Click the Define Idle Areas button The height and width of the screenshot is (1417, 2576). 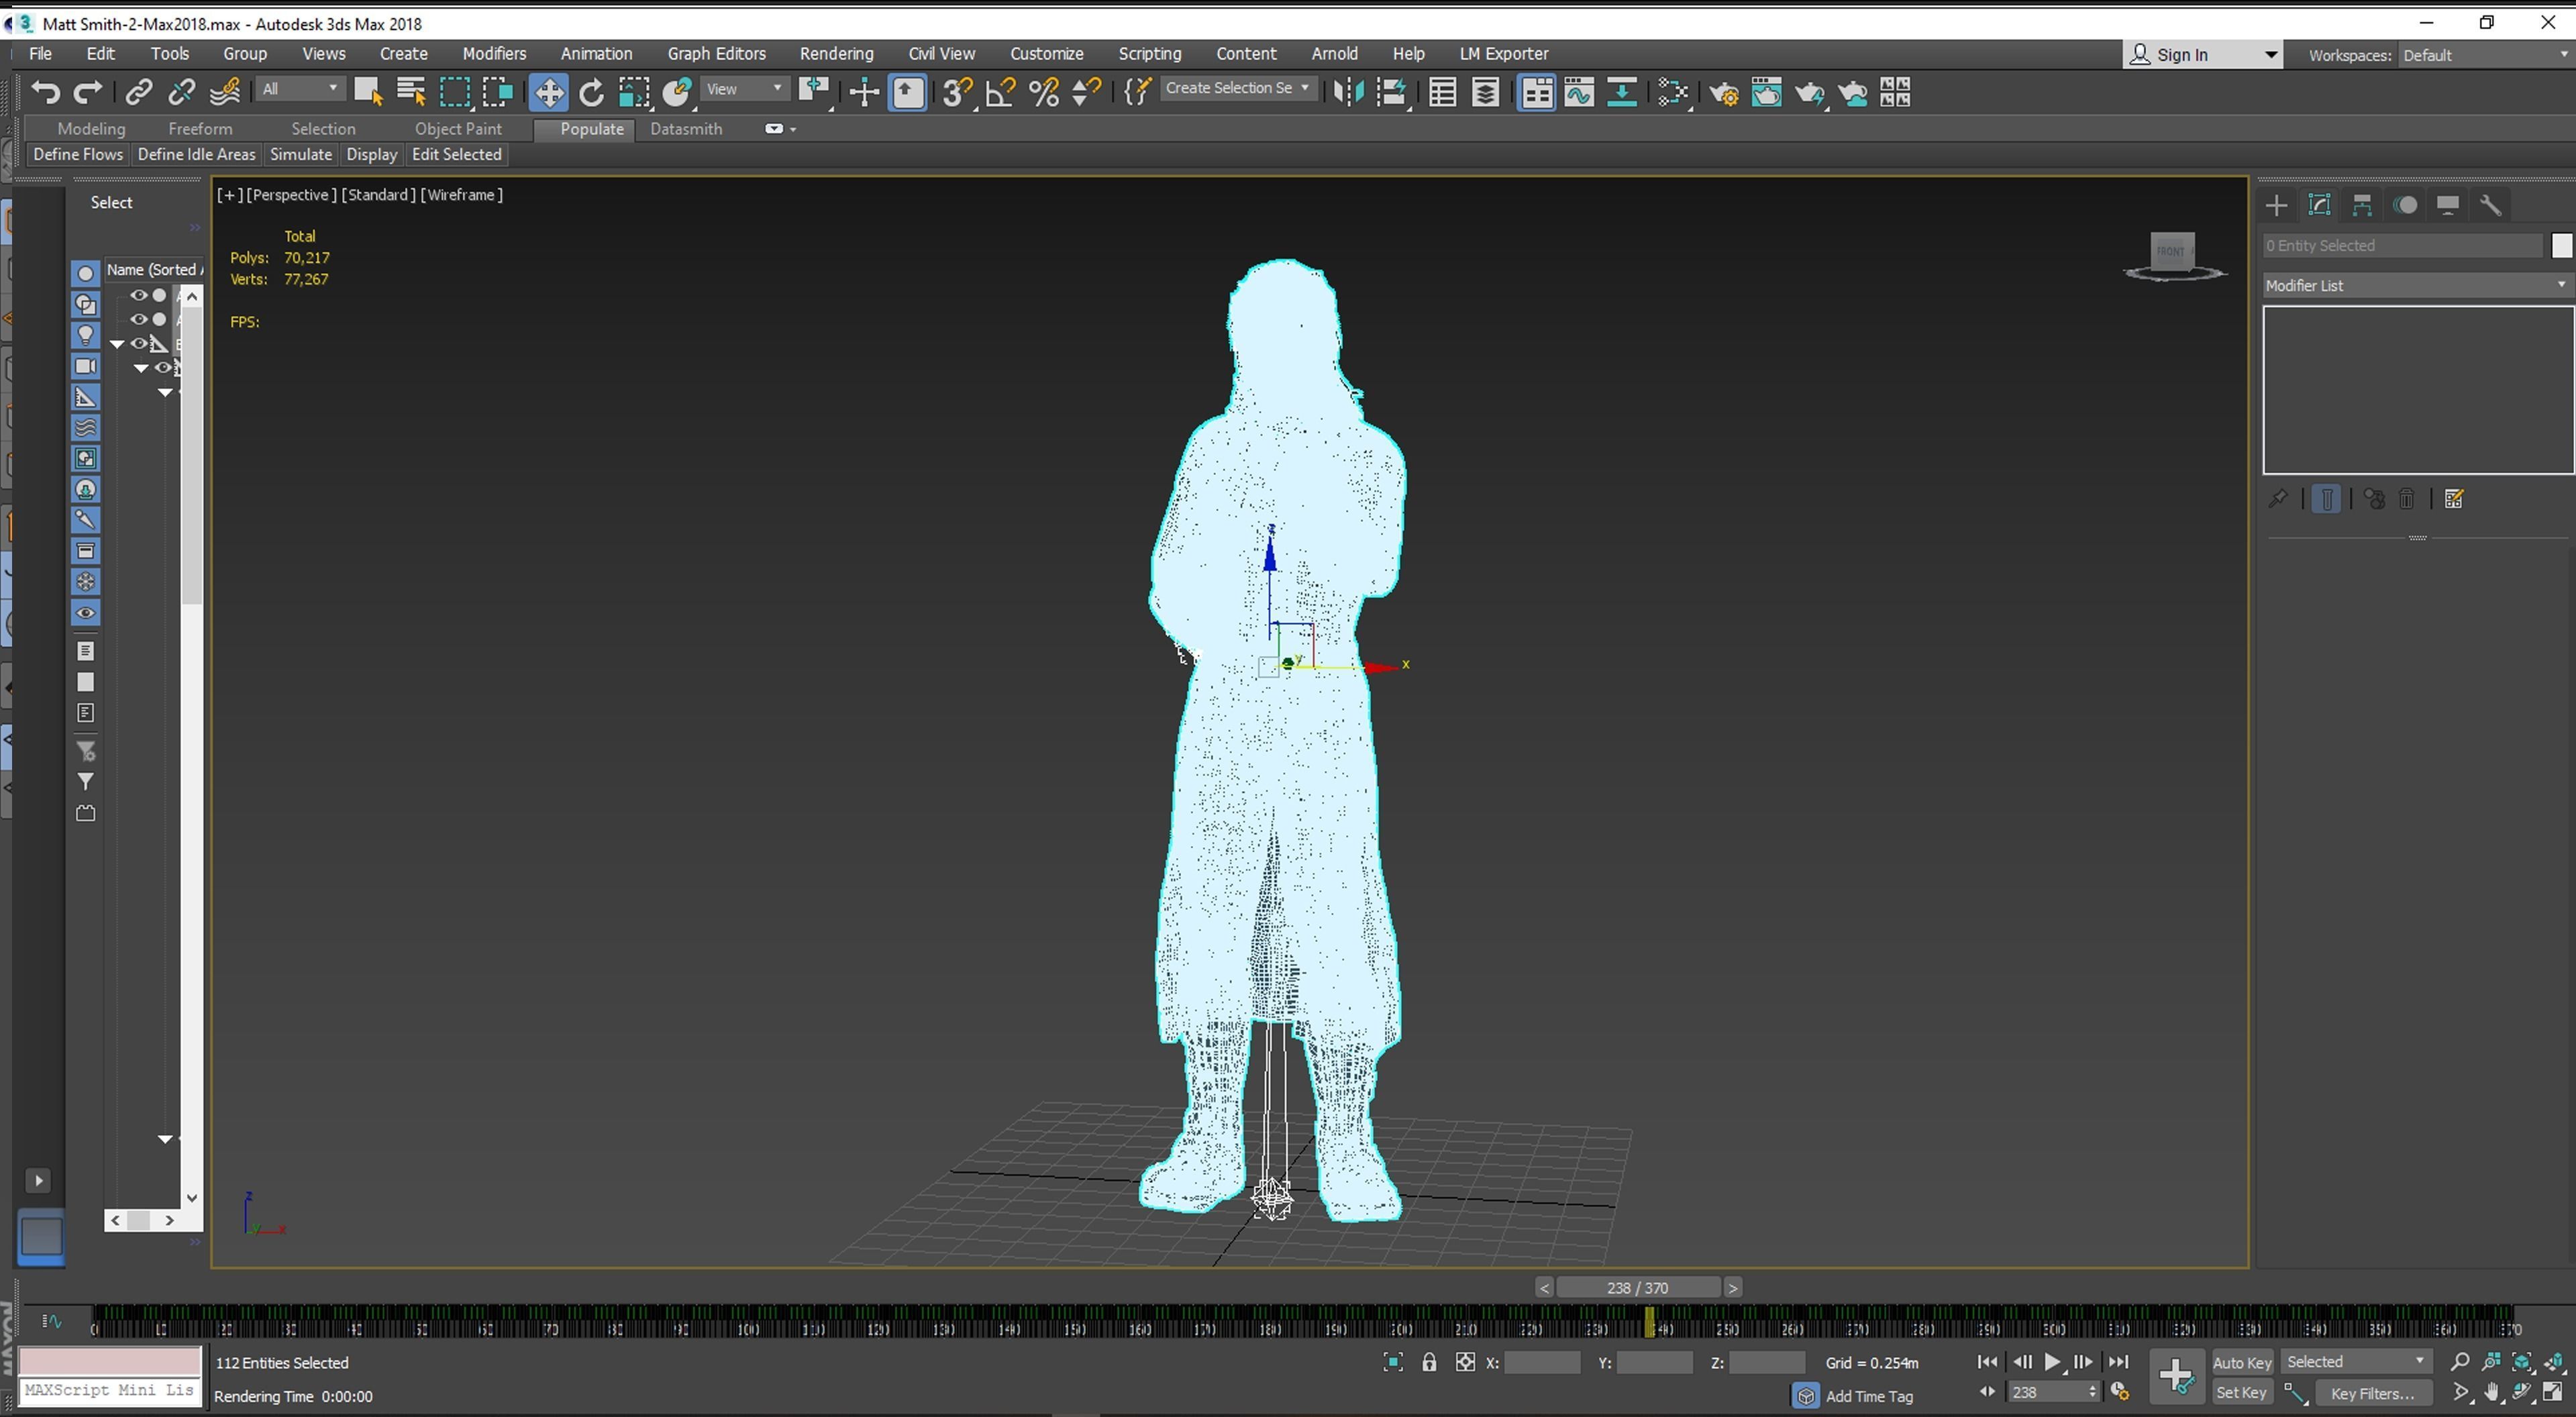196,155
